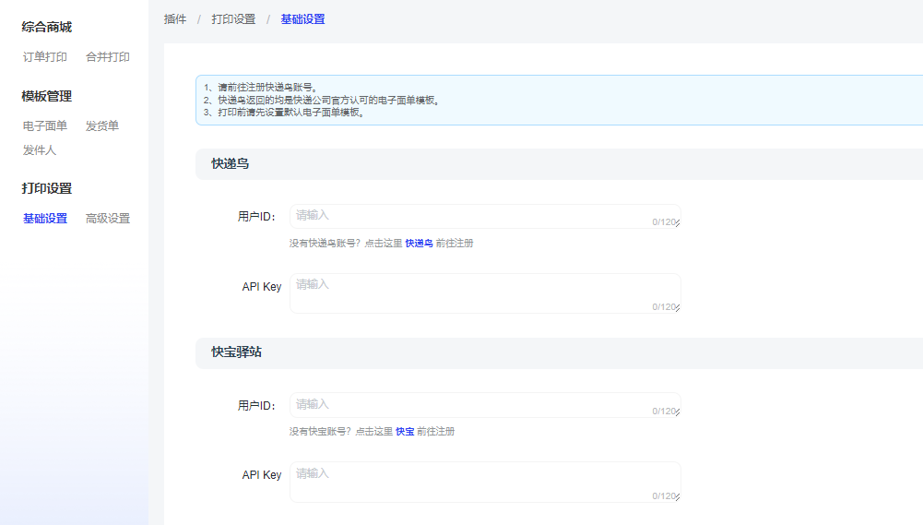Click resize handle of 快宝驿站 API Key field
This screenshot has width=923, height=525.
click(677, 498)
